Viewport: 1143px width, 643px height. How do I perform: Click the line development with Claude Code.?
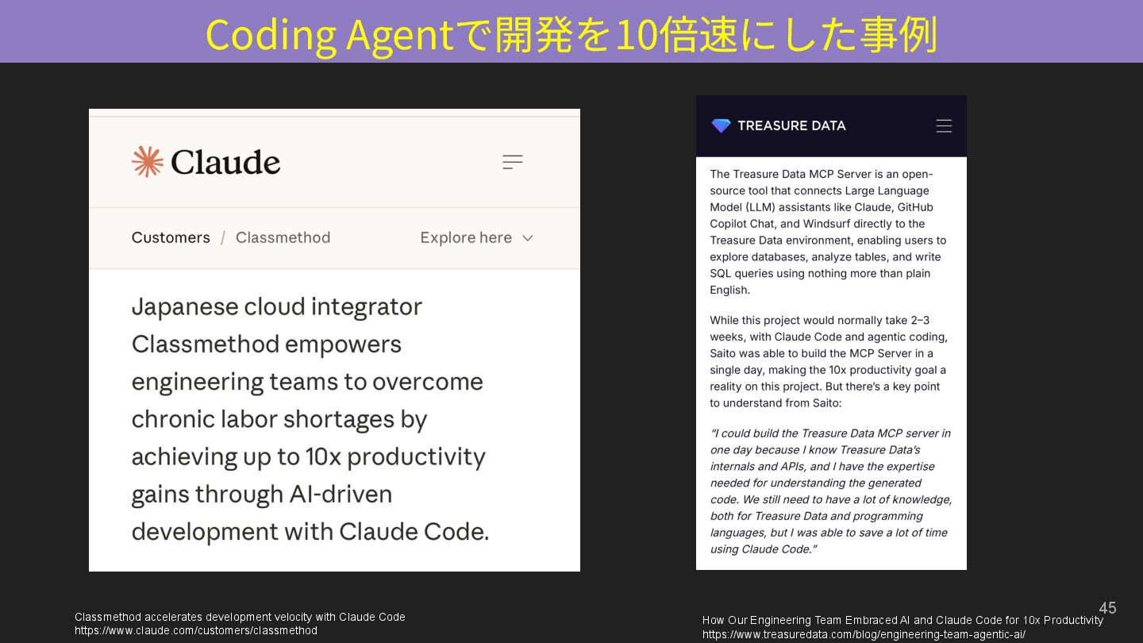[310, 531]
